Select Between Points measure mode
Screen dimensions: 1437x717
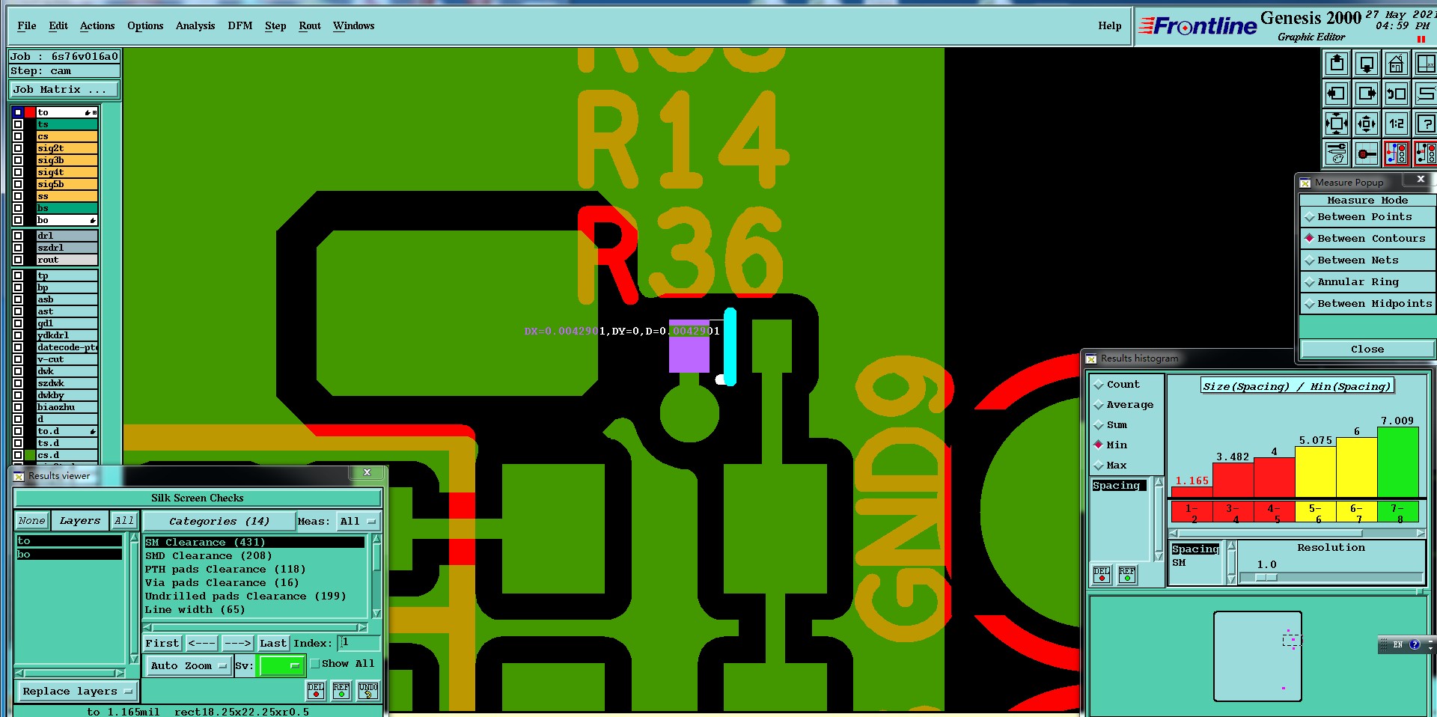1367,217
